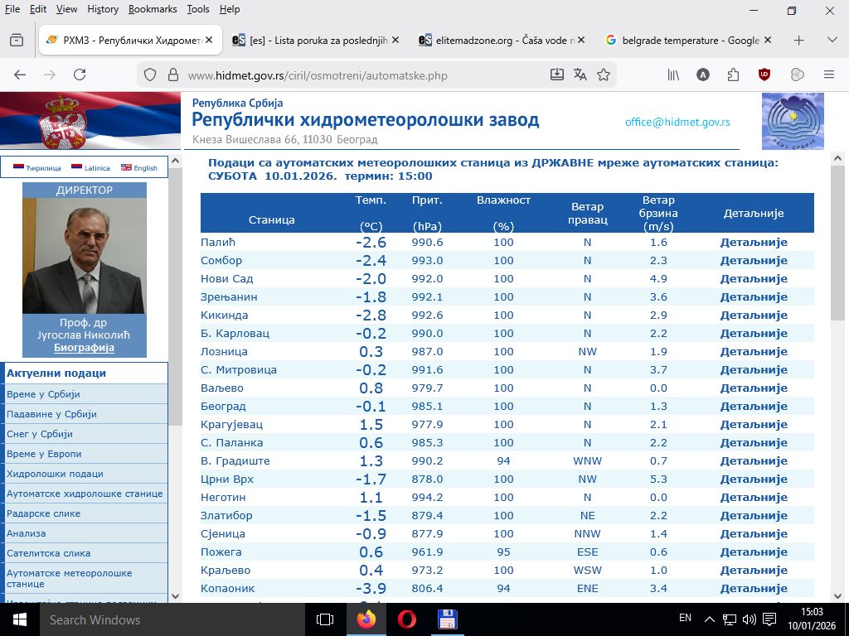Viewport: 849px width, 636px height.
Task: Open a new tab with the plus button
Action: pyautogui.click(x=799, y=40)
